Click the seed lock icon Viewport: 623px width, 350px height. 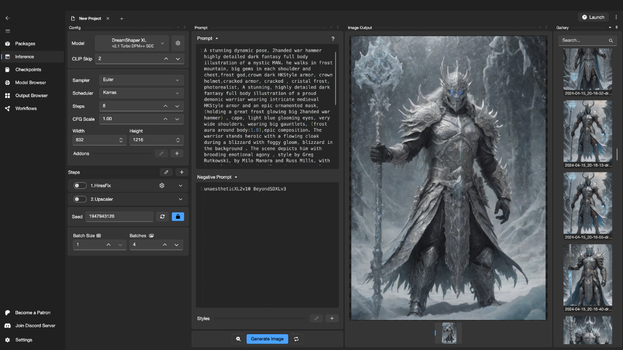tap(178, 216)
